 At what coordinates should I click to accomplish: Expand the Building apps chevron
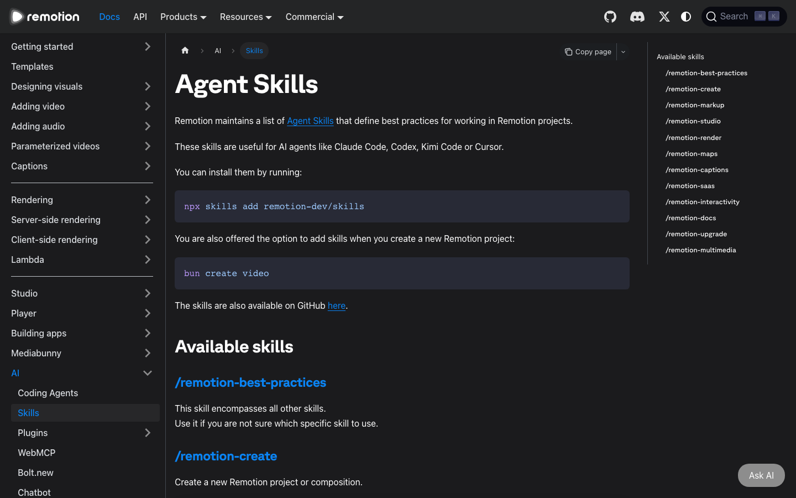(148, 333)
